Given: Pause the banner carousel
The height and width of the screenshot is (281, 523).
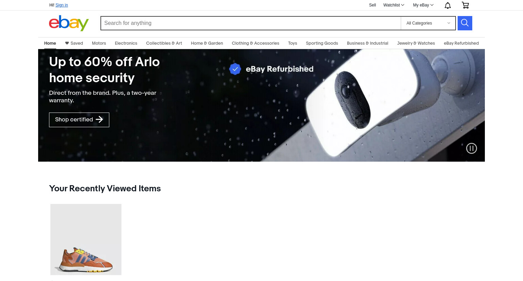Looking at the screenshot, I should coord(472,148).
